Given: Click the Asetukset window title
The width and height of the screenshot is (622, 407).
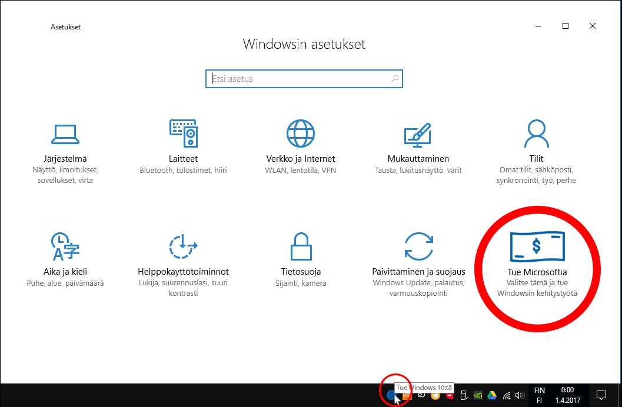Looking at the screenshot, I should pyautogui.click(x=65, y=27).
